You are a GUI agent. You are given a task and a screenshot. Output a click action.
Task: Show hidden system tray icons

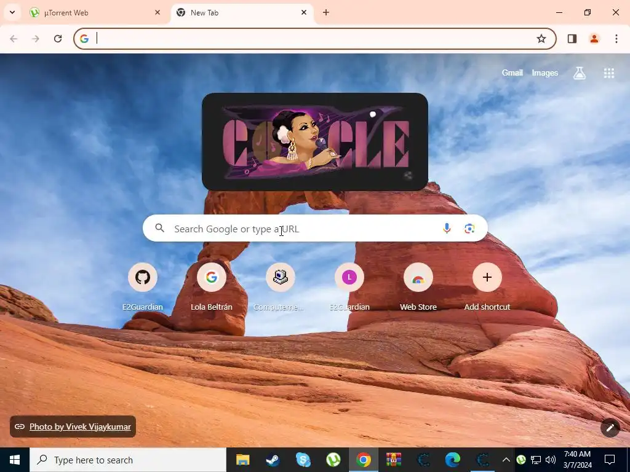(x=506, y=460)
